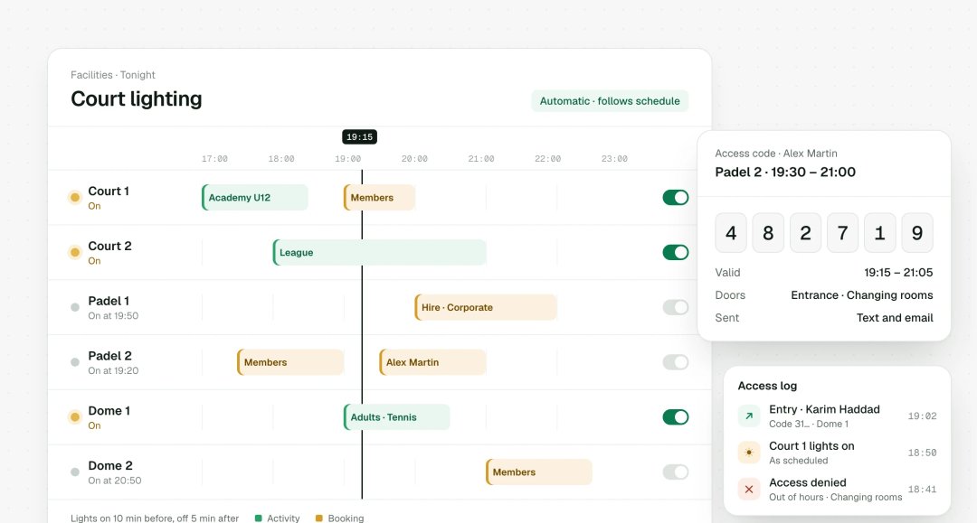
Task: Click Court 1 amber status dot
Action: click(x=75, y=198)
